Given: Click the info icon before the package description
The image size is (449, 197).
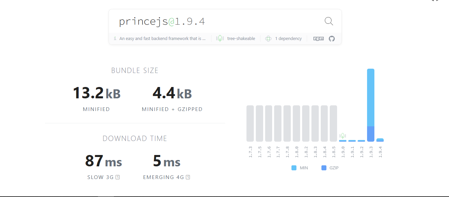Looking at the screenshot, I should pyautogui.click(x=115, y=38).
